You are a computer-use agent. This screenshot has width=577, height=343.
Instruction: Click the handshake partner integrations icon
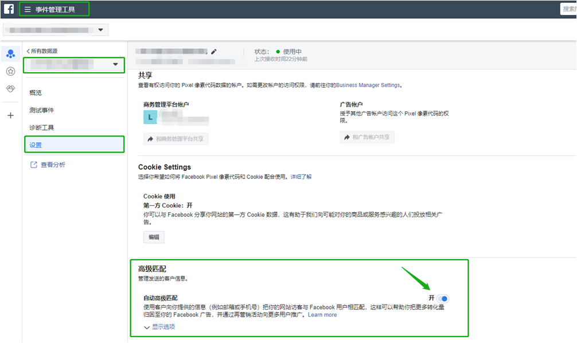click(x=10, y=89)
